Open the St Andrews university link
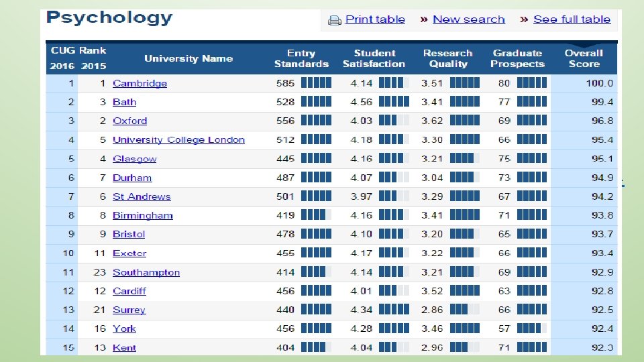The width and height of the screenshot is (644, 362). [142, 196]
